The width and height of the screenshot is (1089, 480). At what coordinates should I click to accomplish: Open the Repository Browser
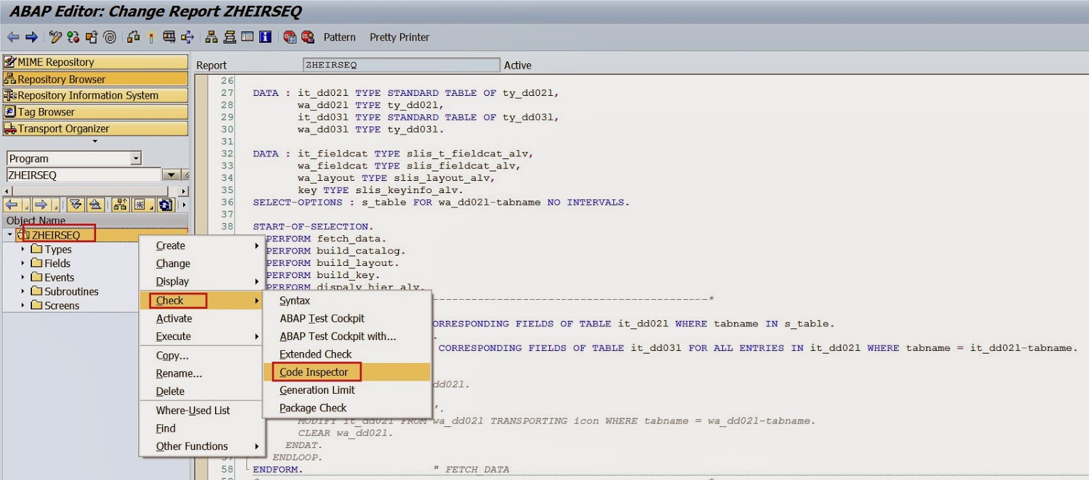(95, 79)
